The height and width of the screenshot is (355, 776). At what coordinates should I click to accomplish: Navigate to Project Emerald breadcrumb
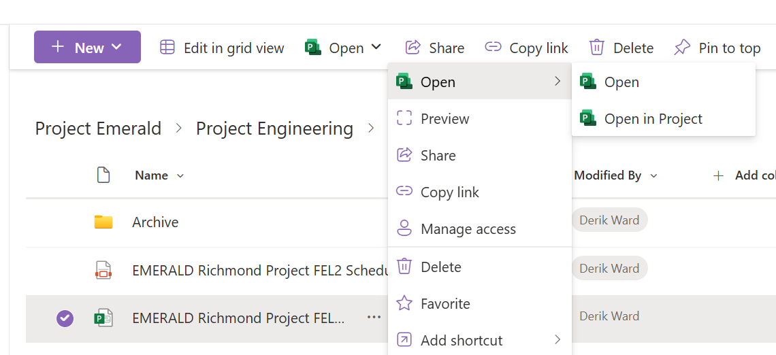(98, 129)
